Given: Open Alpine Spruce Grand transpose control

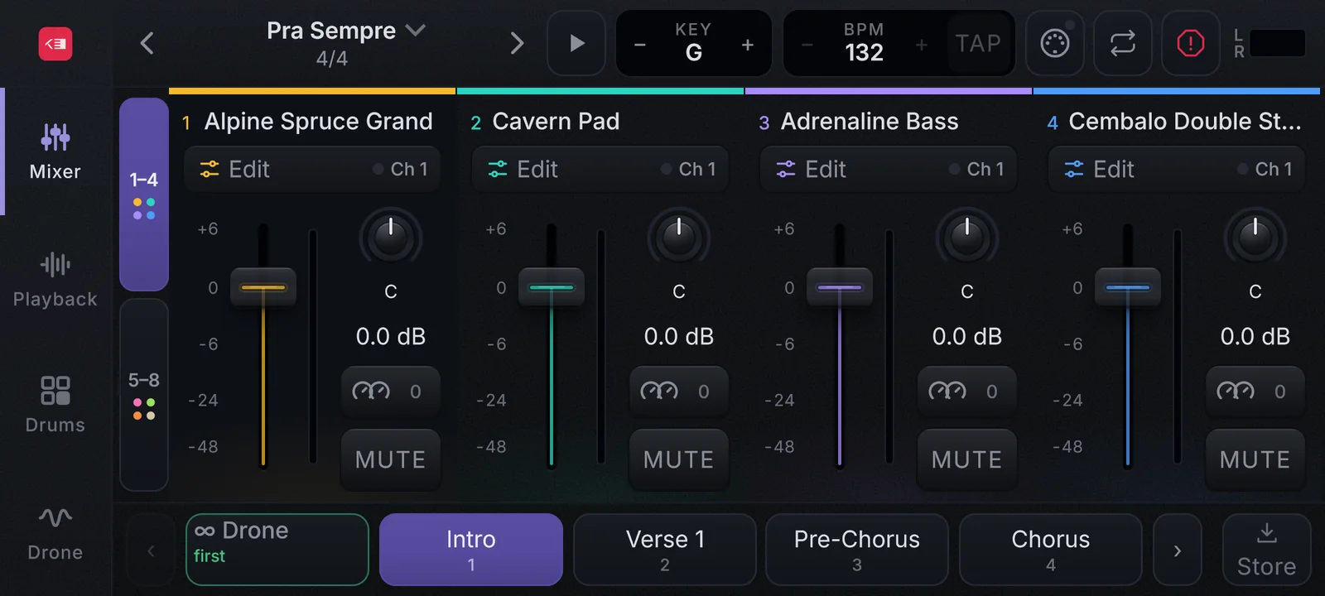Looking at the screenshot, I should [x=391, y=392].
